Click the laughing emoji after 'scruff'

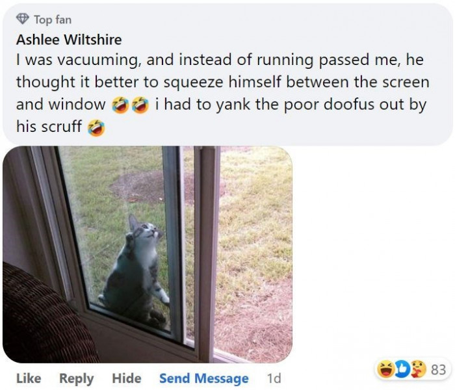pyautogui.click(x=96, y=127)
